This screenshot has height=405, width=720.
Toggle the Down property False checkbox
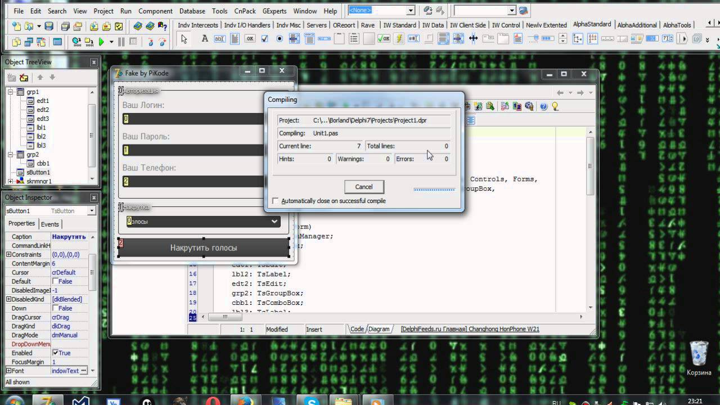click(55, 308)
